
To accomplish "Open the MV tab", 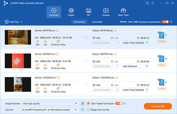I will [x=88, y=12].
